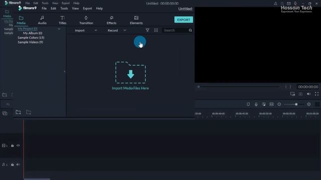The image size is (321, 180).
Task: Open the enlarged Export menu
Action: tap(87, 8)
